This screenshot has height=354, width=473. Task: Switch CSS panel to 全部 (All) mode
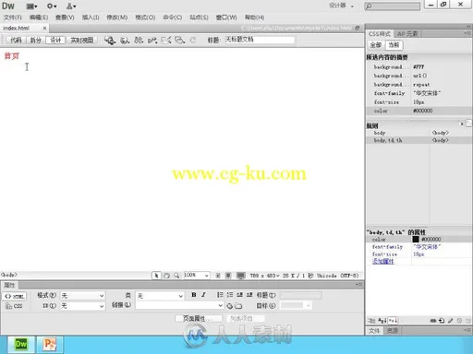(376, 45)
